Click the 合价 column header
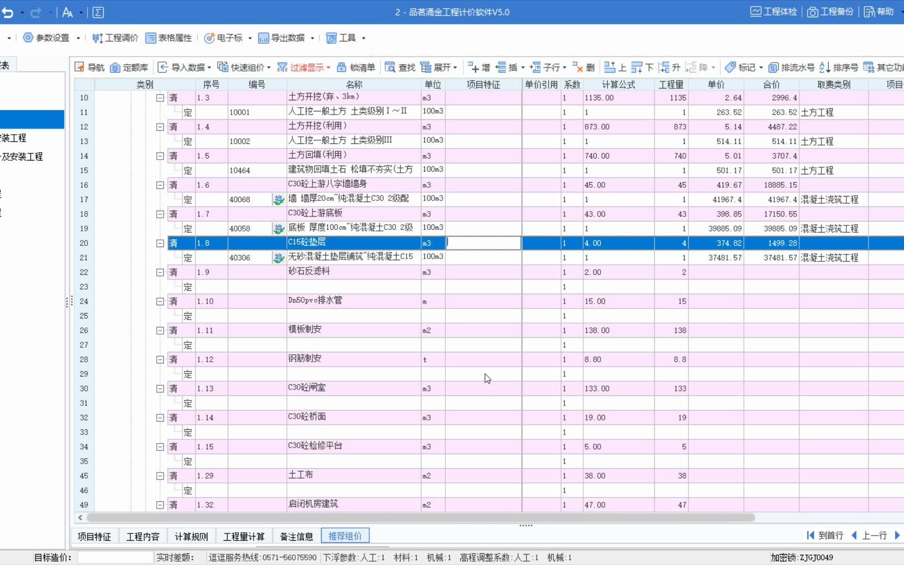This screenshot has height=565, width=904. click(772, 84)
